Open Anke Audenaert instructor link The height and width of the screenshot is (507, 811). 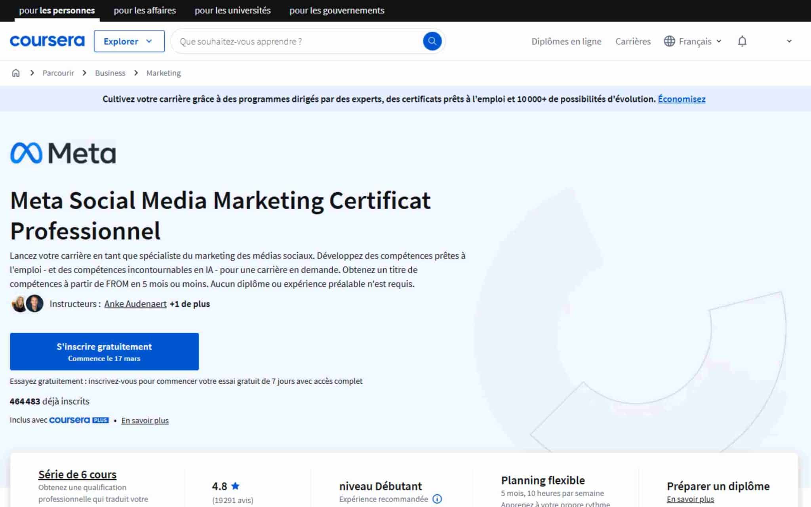click(135, 304)
